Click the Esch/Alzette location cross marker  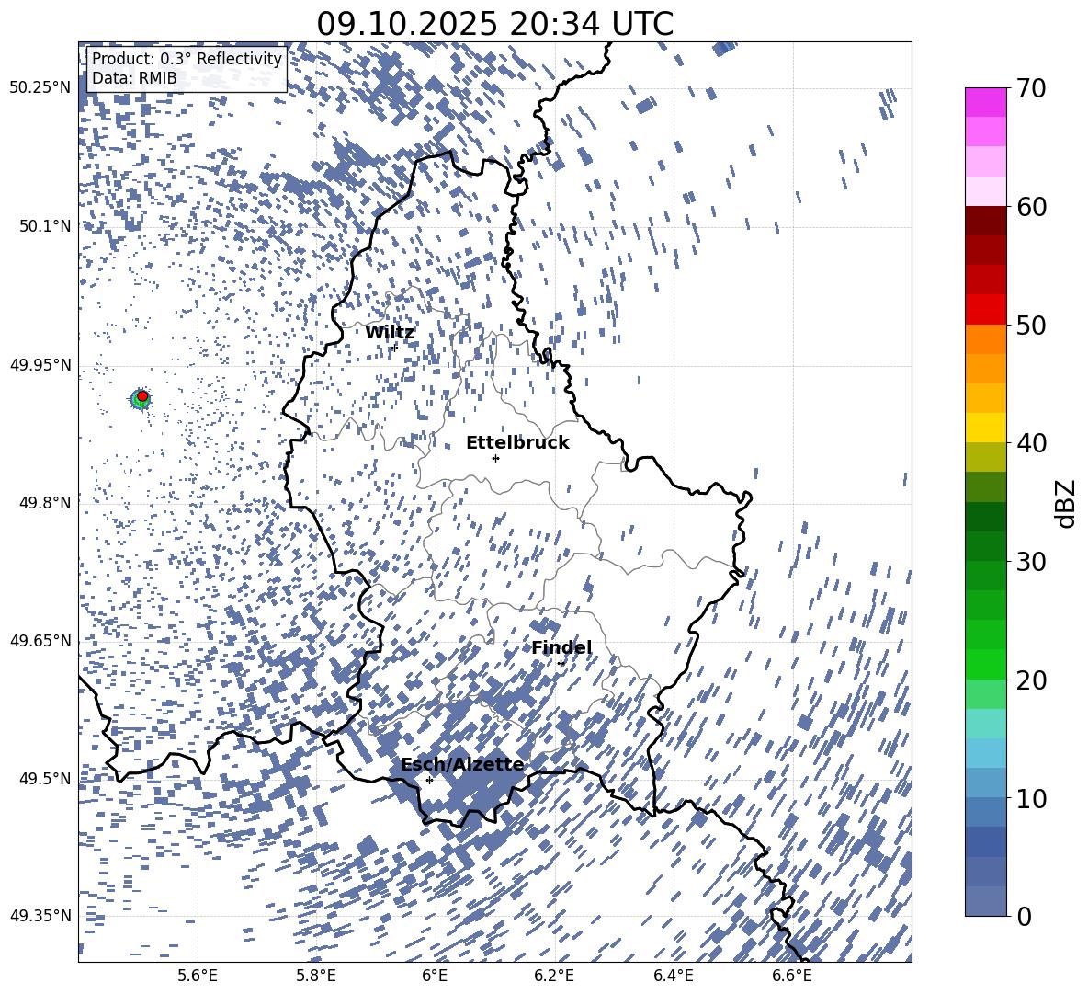(429, 780)
